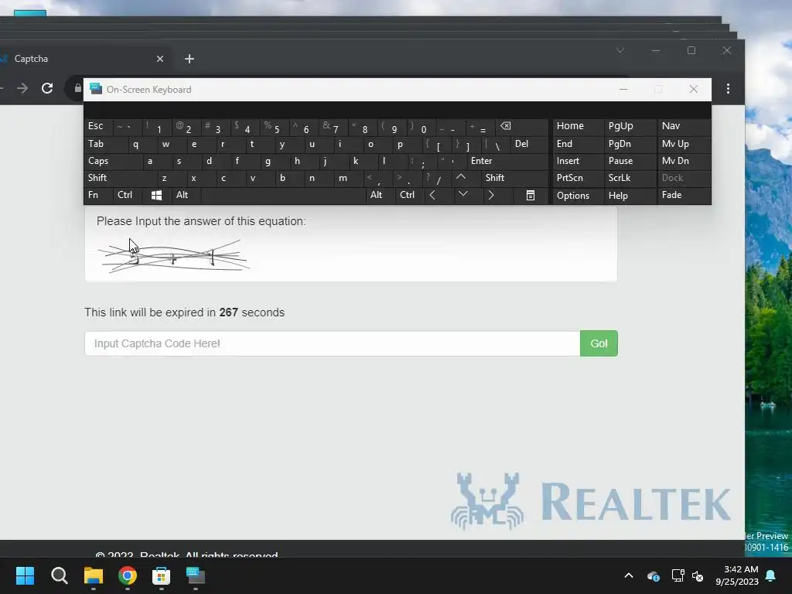
Task: Toggle the right Alt key
Action: (x=381, y=195)
